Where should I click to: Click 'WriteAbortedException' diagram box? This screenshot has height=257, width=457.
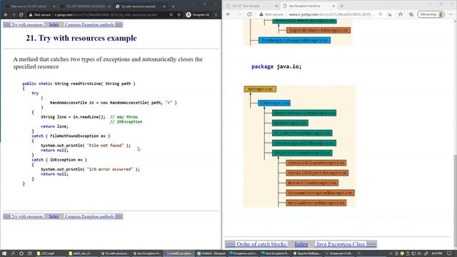(x=316, y=203)
